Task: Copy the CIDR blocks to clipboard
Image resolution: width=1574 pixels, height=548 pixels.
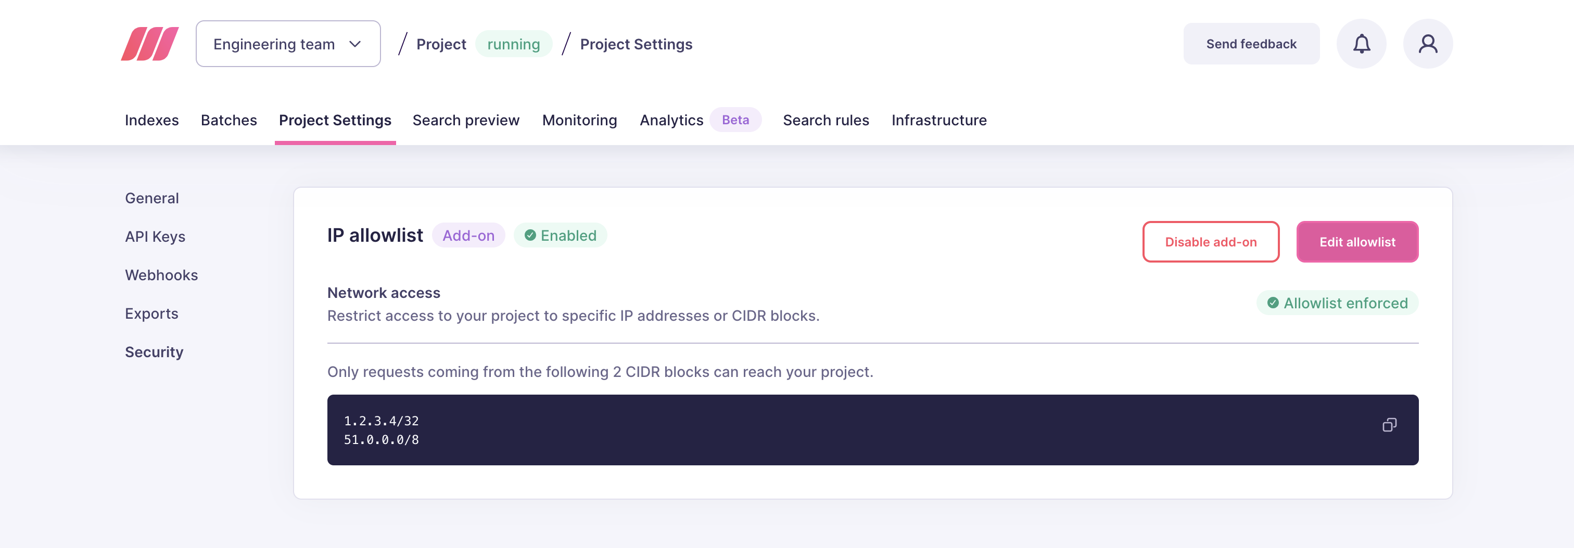Action: point(1389,425)
